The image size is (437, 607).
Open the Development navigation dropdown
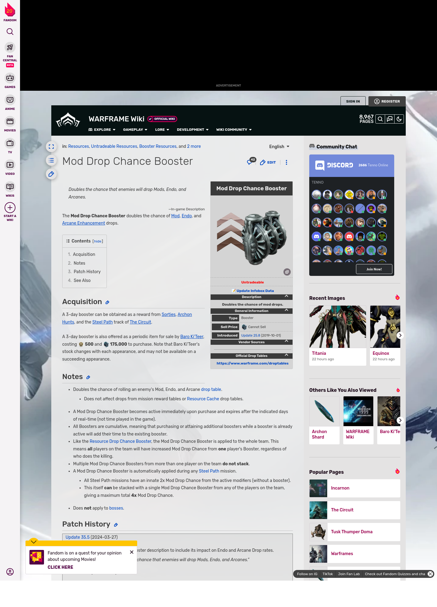[x=193, y=130]
